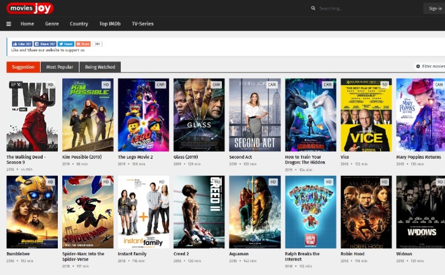Screen dimensions: 445x275
Task: Click the 'Robin Hood' title link
Action: click(352, 254)
